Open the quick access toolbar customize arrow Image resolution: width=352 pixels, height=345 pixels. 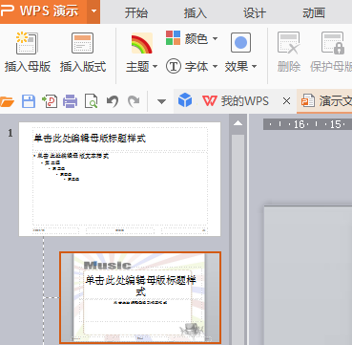pyautogui.click(x=161, y=101)
